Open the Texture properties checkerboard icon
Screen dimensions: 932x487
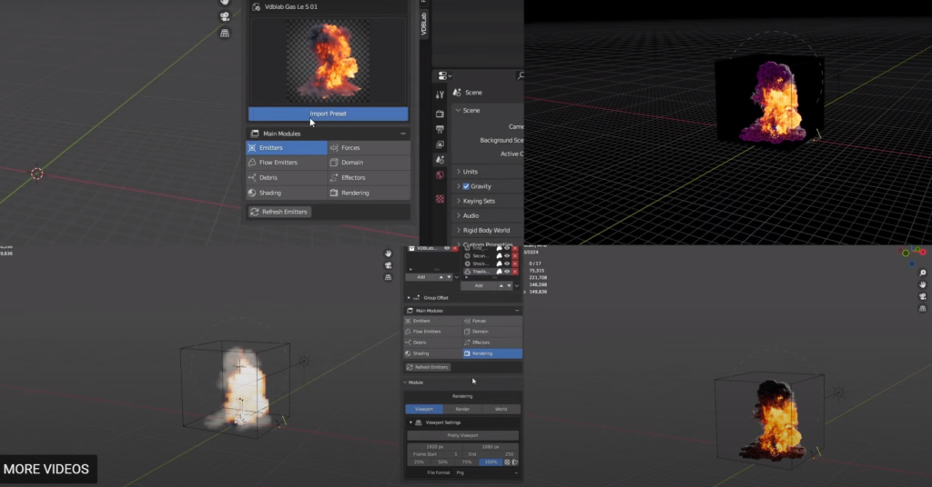440,199
